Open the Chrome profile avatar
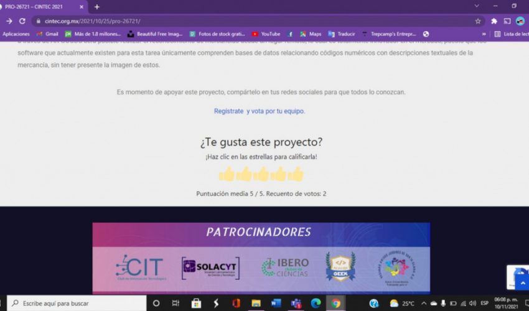Screen dimensions: 529x311 click(520, 21)
